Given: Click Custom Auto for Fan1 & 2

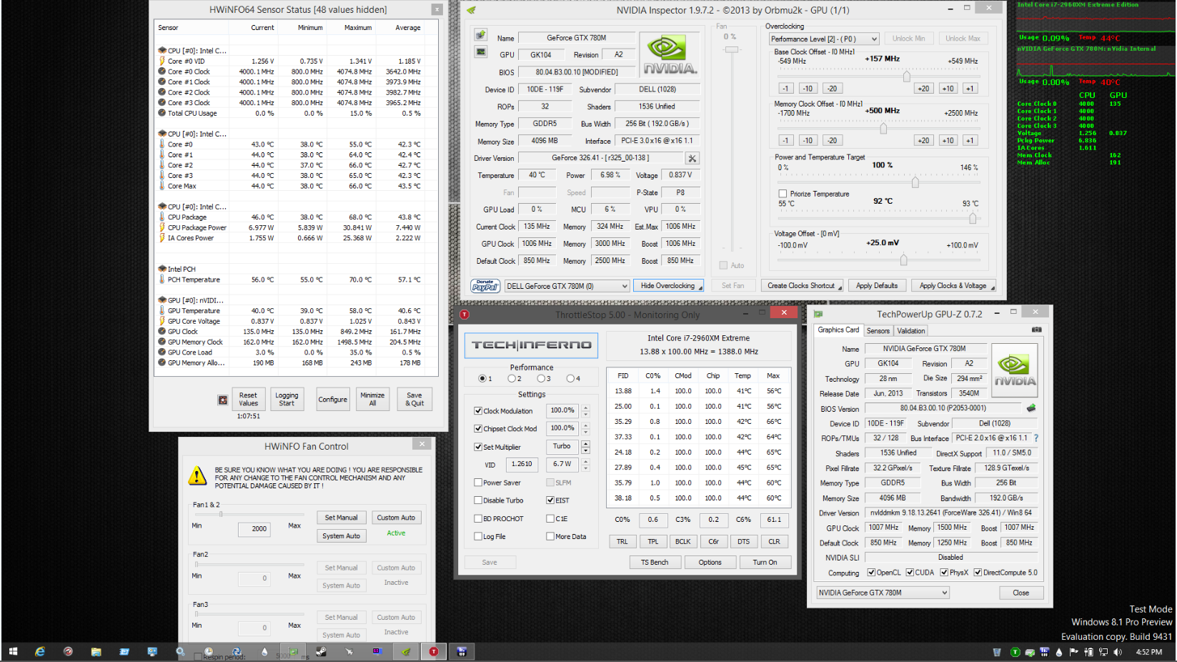Looking at the screenshot, I should pyautogui.click(x=396, y=518).
